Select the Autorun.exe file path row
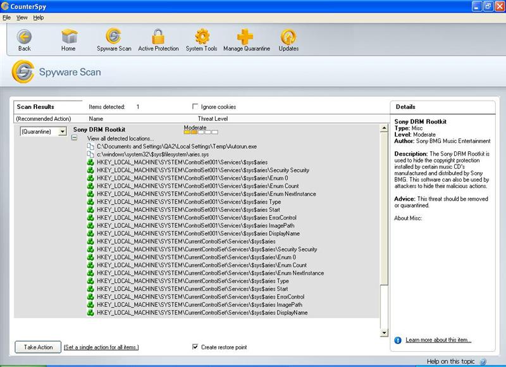 (177, 147)
